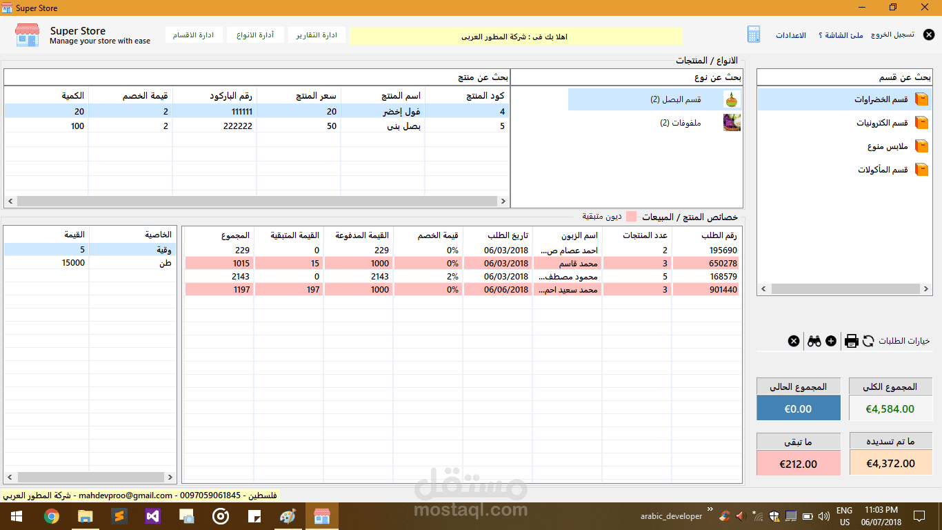Click the plus icon to add new order

click(x=831, y=341)
